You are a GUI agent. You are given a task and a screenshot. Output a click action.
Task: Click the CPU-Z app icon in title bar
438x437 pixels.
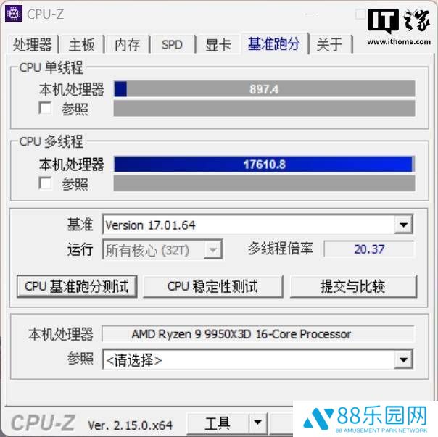point(13,14)
